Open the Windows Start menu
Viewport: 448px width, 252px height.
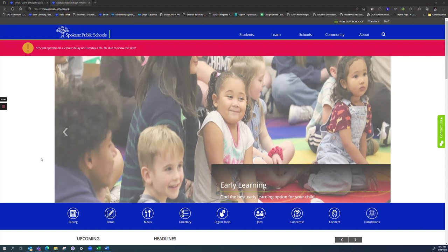[x=4, y=248]
